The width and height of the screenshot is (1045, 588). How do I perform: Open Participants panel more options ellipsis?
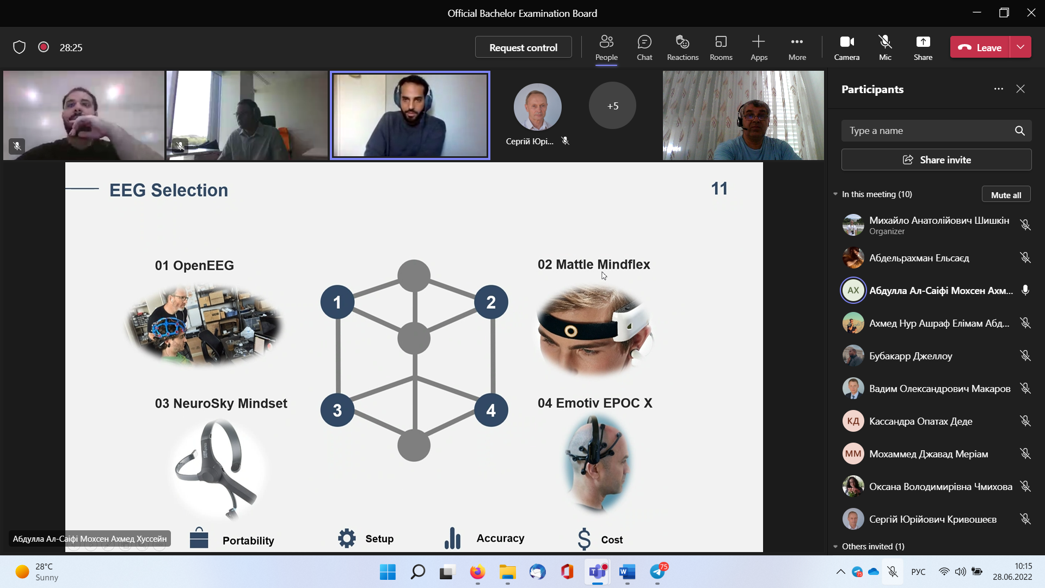(998, 89)
